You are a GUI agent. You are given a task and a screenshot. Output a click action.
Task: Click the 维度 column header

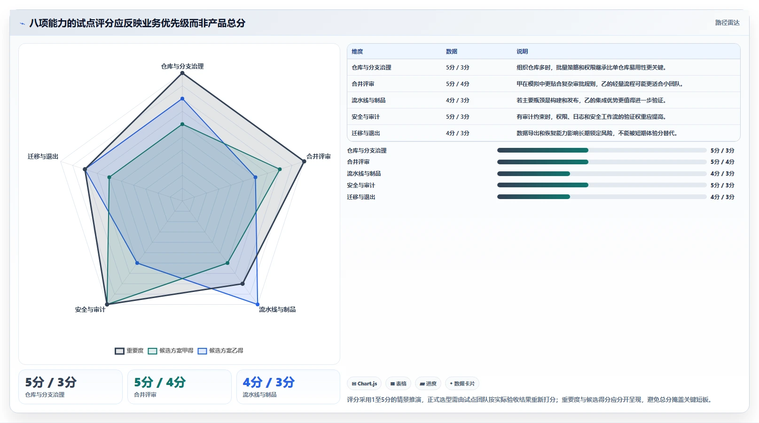(357, 52)
